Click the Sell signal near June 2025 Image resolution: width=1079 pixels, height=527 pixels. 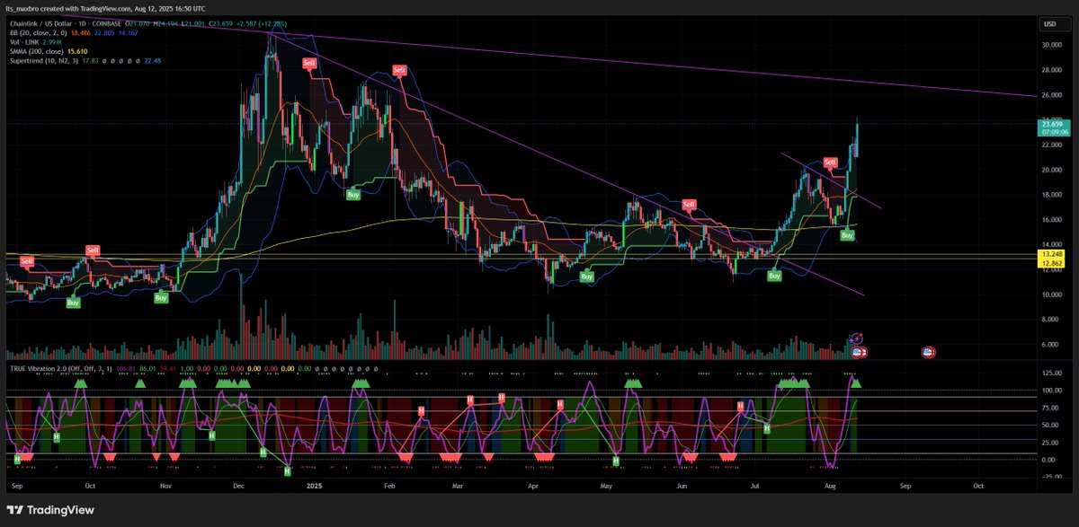690,205
